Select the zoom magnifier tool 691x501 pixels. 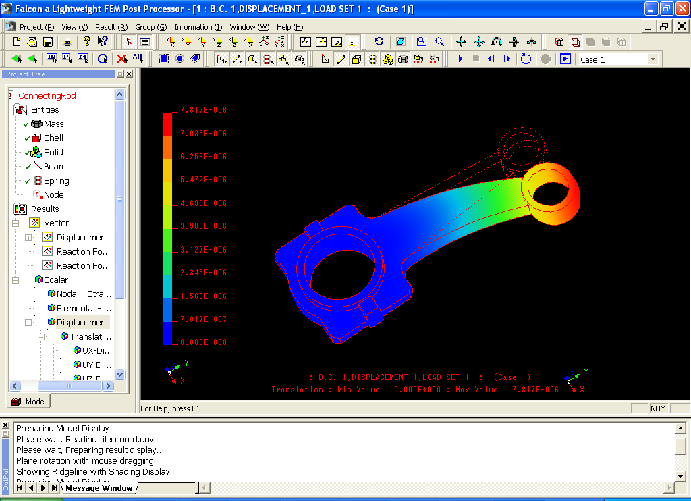439,41
